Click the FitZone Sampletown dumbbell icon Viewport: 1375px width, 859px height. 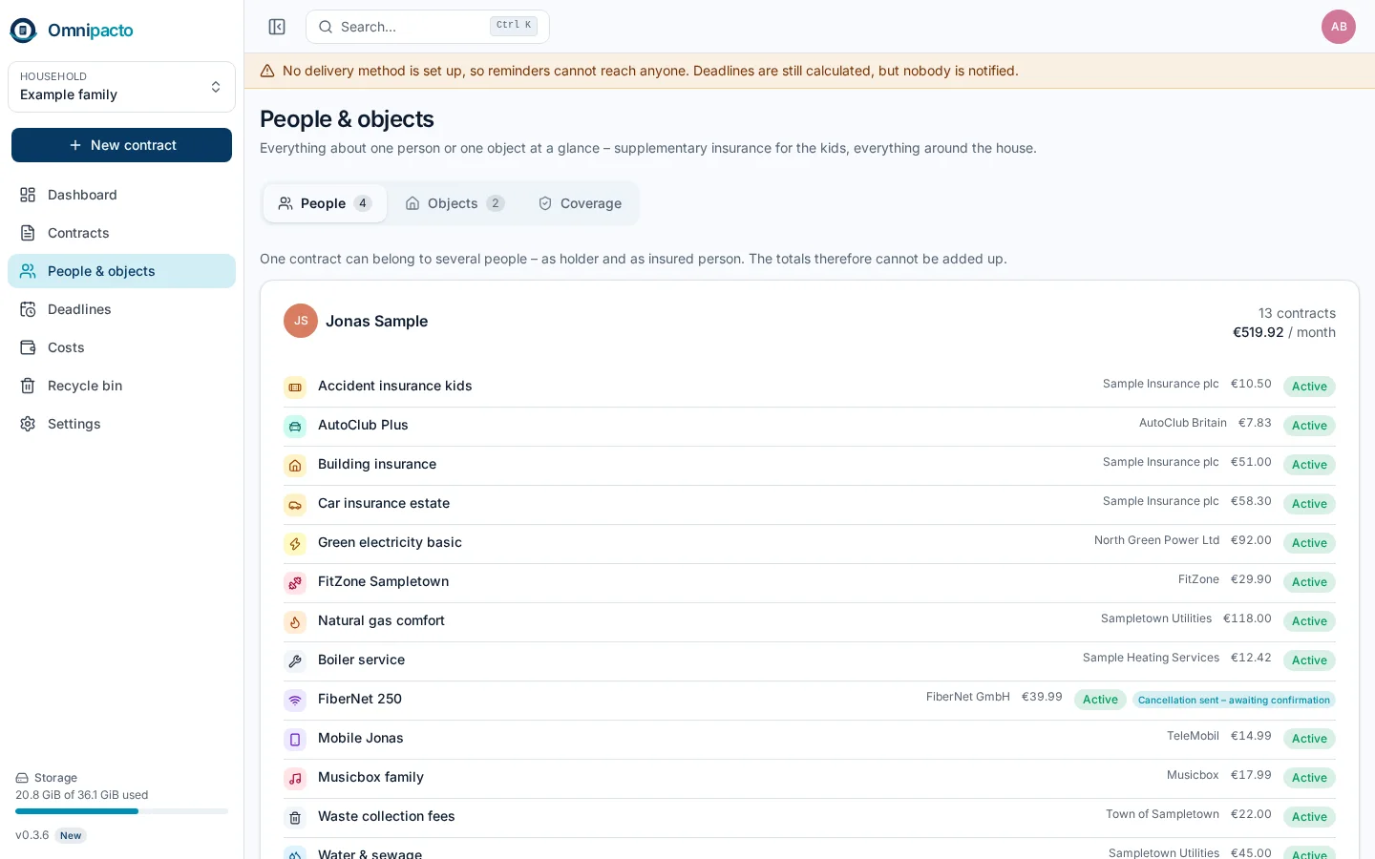295,582
